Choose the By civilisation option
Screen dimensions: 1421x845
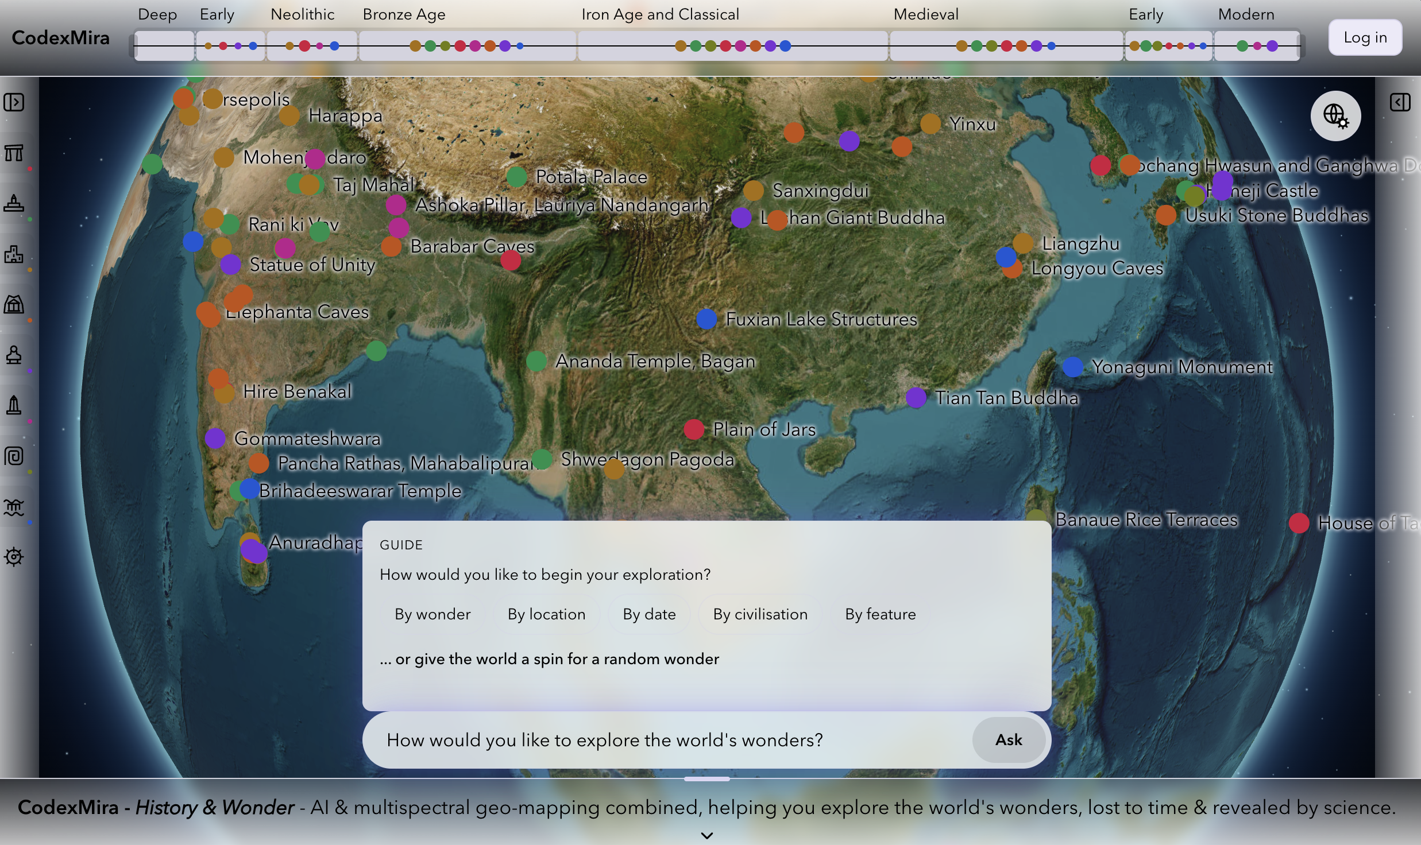[760, 614]
